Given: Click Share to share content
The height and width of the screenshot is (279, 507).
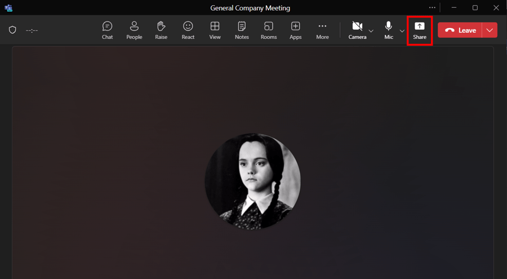Looking at the screenshot, I should point(419,30).
